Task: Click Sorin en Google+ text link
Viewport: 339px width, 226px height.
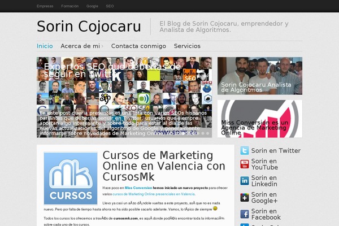Action: tap(264, 197)
